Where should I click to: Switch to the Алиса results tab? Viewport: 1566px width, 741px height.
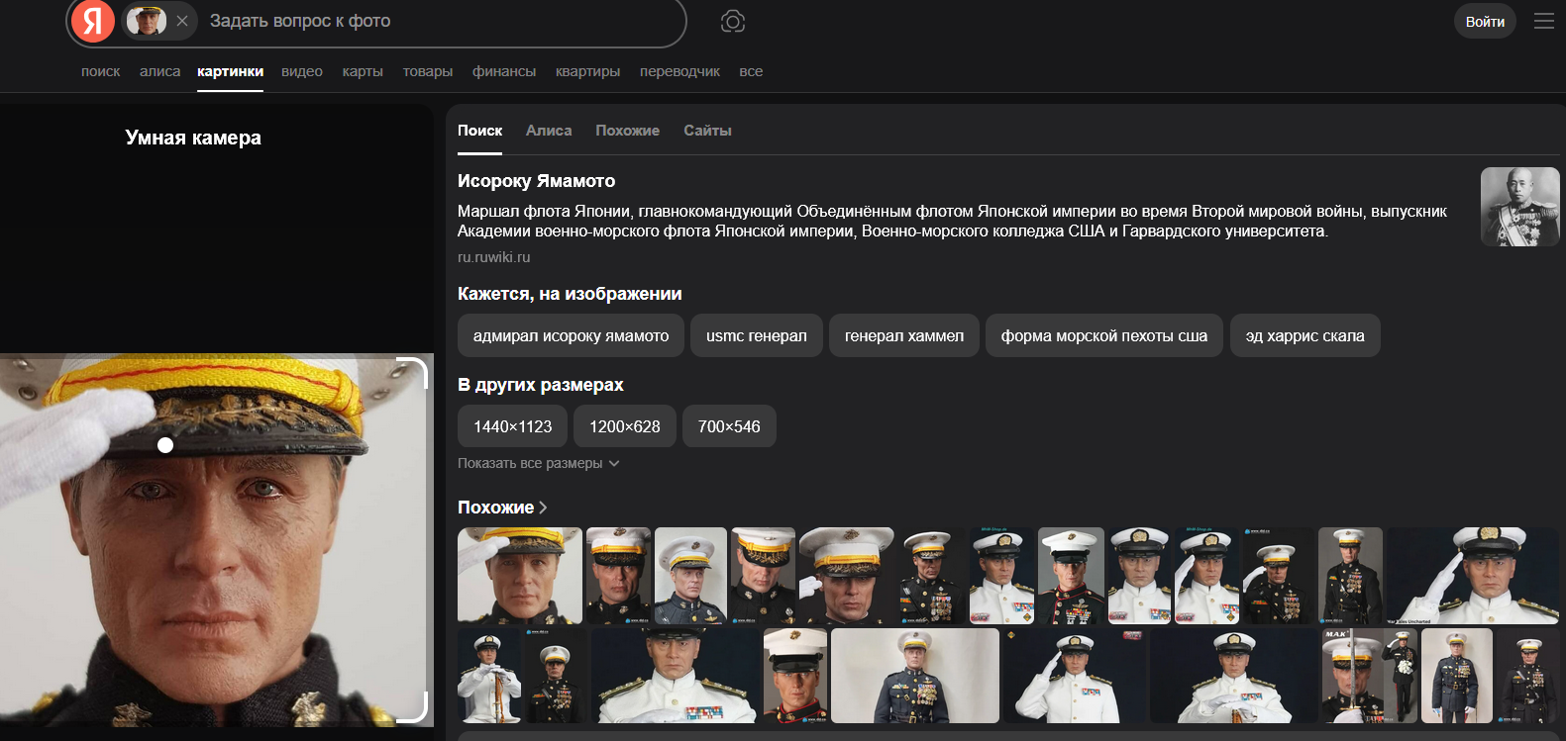click(x=549, y=131)
